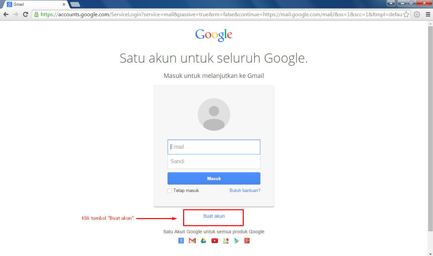Click the round extension icon beside the menu
The width and height of the screenshot is (433, 256).
click(x=417, y=15)
